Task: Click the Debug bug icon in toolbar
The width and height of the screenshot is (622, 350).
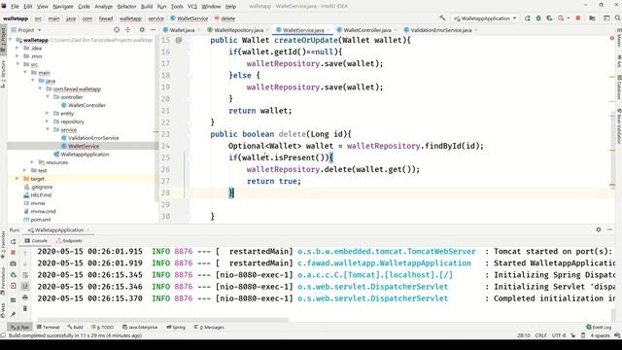Action: (x=538, y=18)
